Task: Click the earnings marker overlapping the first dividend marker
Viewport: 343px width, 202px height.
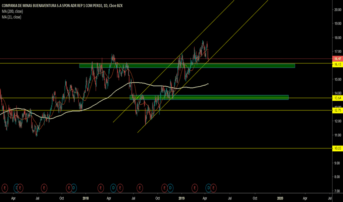Action: [x=20, y=188]
